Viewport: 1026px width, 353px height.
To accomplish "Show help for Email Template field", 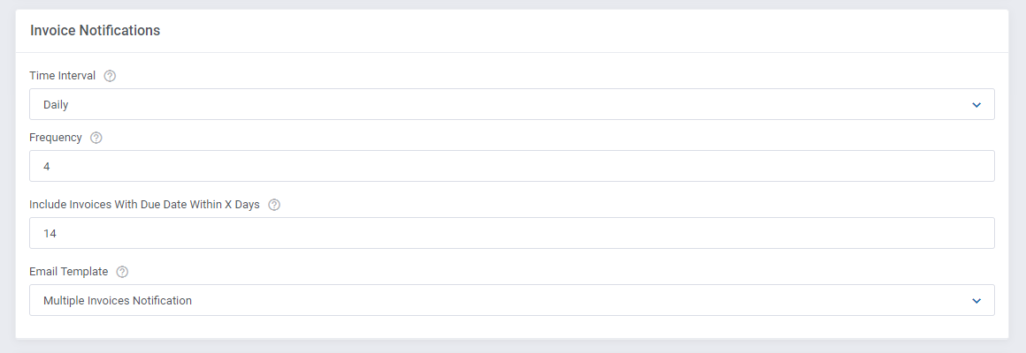I will coord(122,272).
